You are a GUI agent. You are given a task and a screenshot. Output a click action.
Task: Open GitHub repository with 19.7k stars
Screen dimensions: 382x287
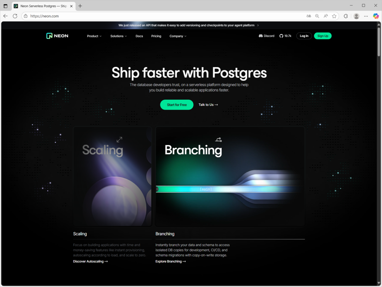point(285,36)
